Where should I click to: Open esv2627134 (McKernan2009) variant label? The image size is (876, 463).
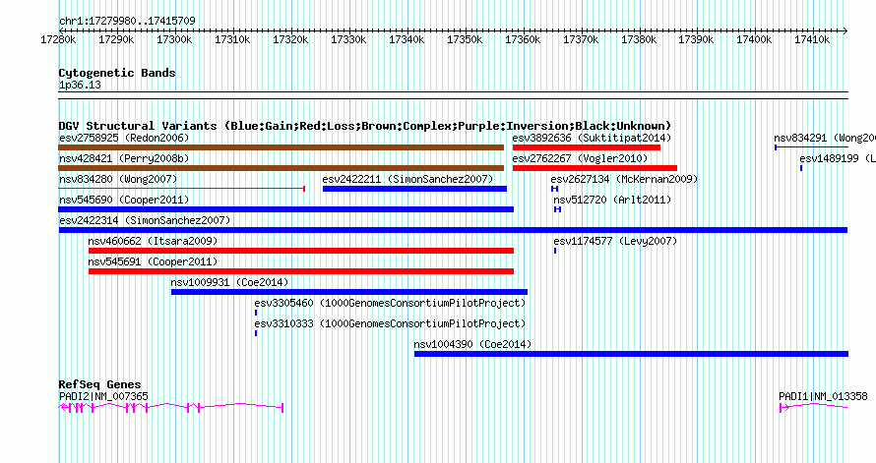(624, 179)
